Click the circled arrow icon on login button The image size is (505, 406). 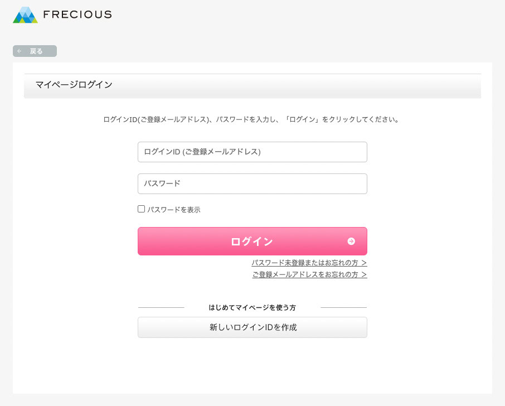(351, 241)
